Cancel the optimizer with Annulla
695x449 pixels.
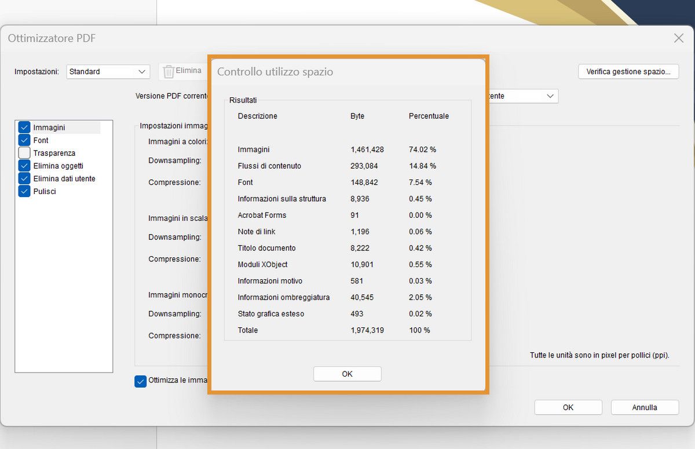point(645,407)
